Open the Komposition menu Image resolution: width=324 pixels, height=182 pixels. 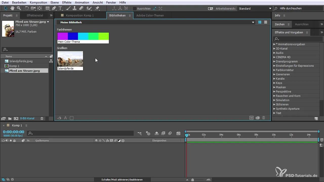pyautogui.click(x=38, y=2)
